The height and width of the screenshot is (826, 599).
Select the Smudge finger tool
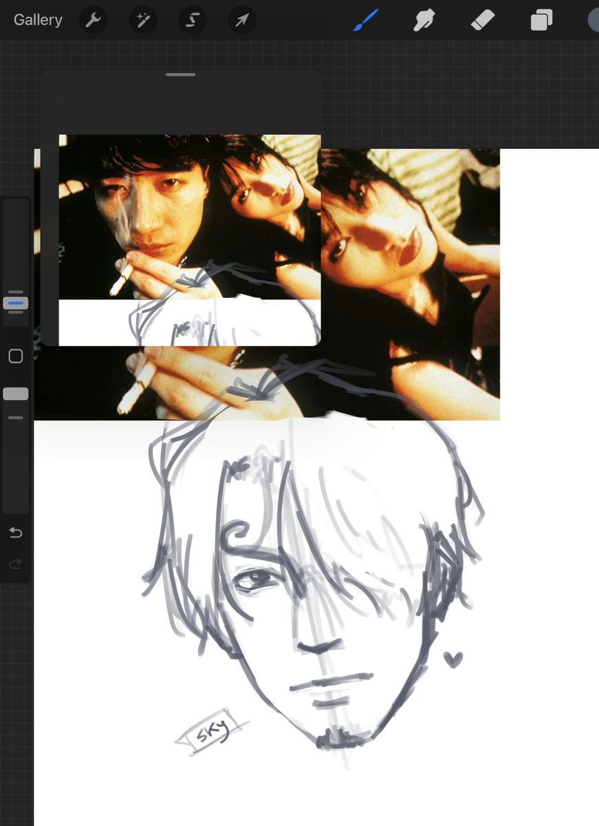pos(424,20)
